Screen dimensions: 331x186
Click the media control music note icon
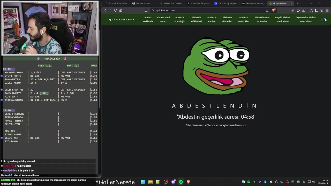(x=311, y=10)
